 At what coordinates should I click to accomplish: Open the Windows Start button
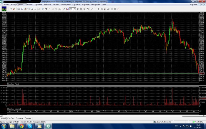point(4,126)
